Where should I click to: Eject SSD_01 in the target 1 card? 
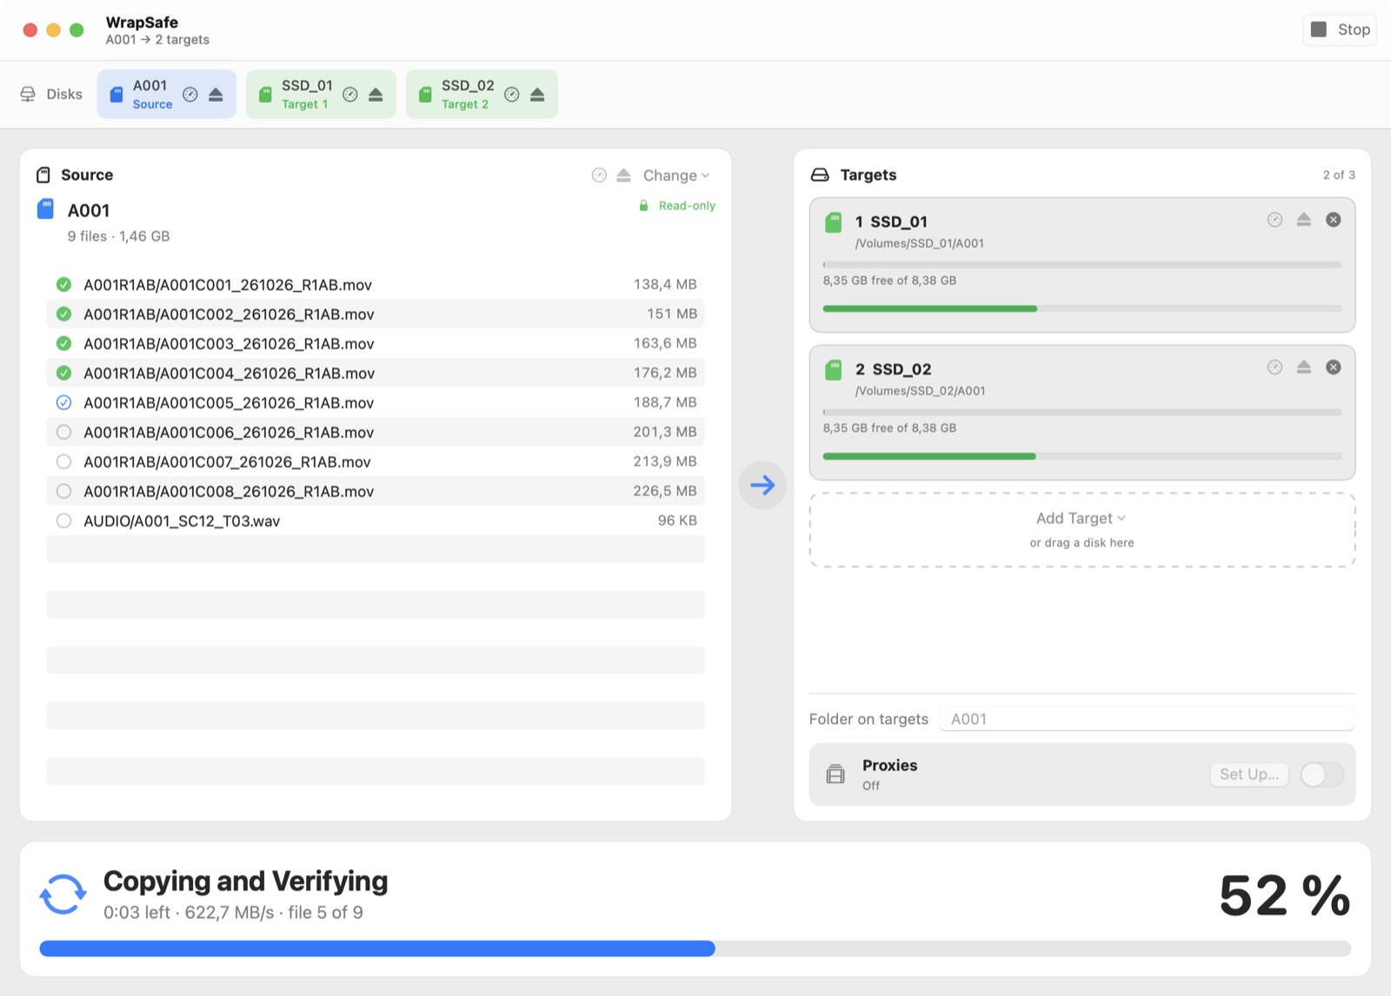(1303, 220)
